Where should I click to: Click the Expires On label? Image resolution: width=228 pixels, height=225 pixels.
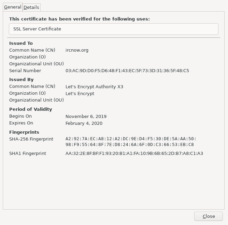point(21,123)
